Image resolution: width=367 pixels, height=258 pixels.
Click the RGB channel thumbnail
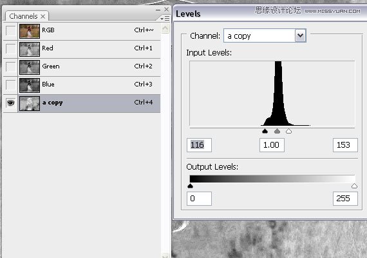(30, 31)
